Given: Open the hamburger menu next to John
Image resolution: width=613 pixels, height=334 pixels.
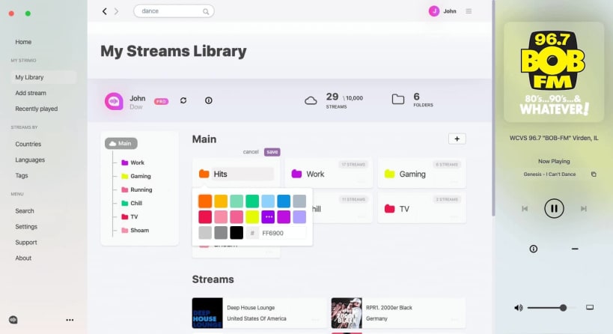Looking at the screenshot, I should 469,11.
